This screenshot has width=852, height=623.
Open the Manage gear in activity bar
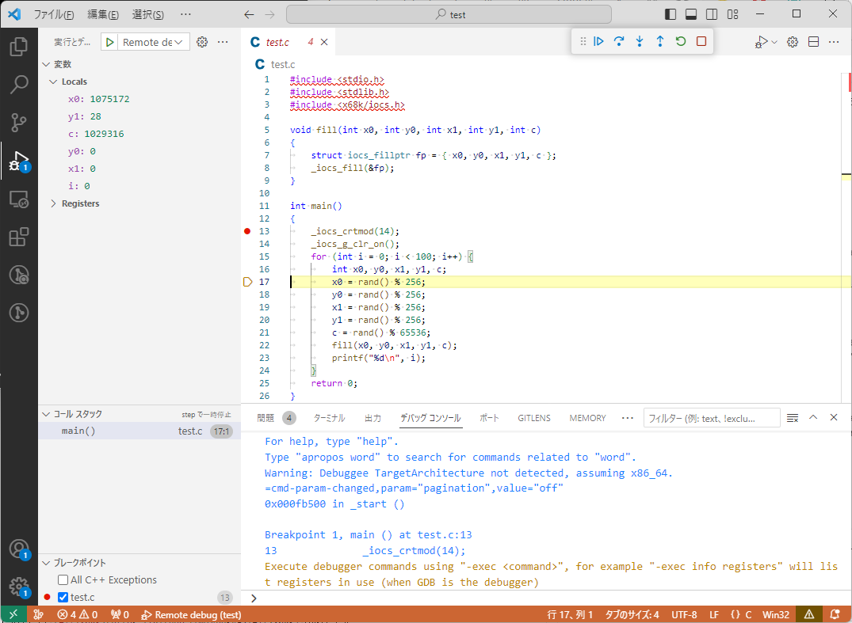coord(19,586)
